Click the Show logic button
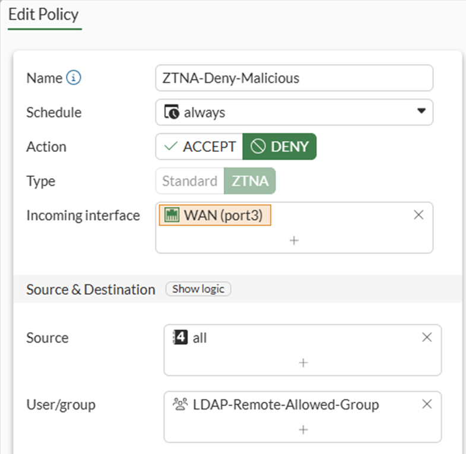 point(198,289)
